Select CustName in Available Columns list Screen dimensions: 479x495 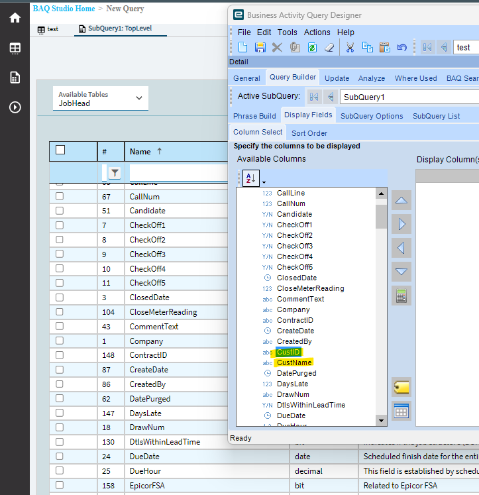click(x=294, y=362)
